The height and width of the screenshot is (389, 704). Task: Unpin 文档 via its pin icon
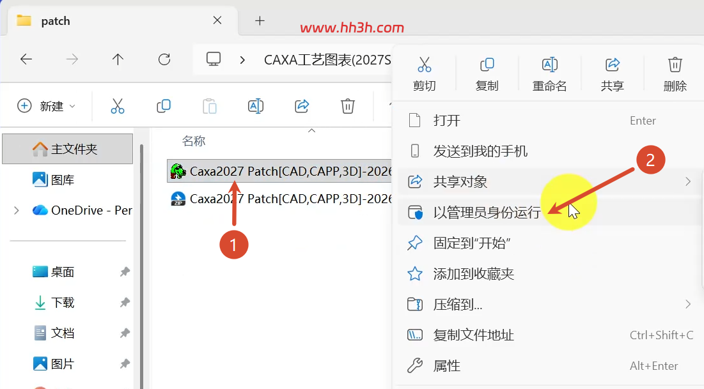(125, 333)
